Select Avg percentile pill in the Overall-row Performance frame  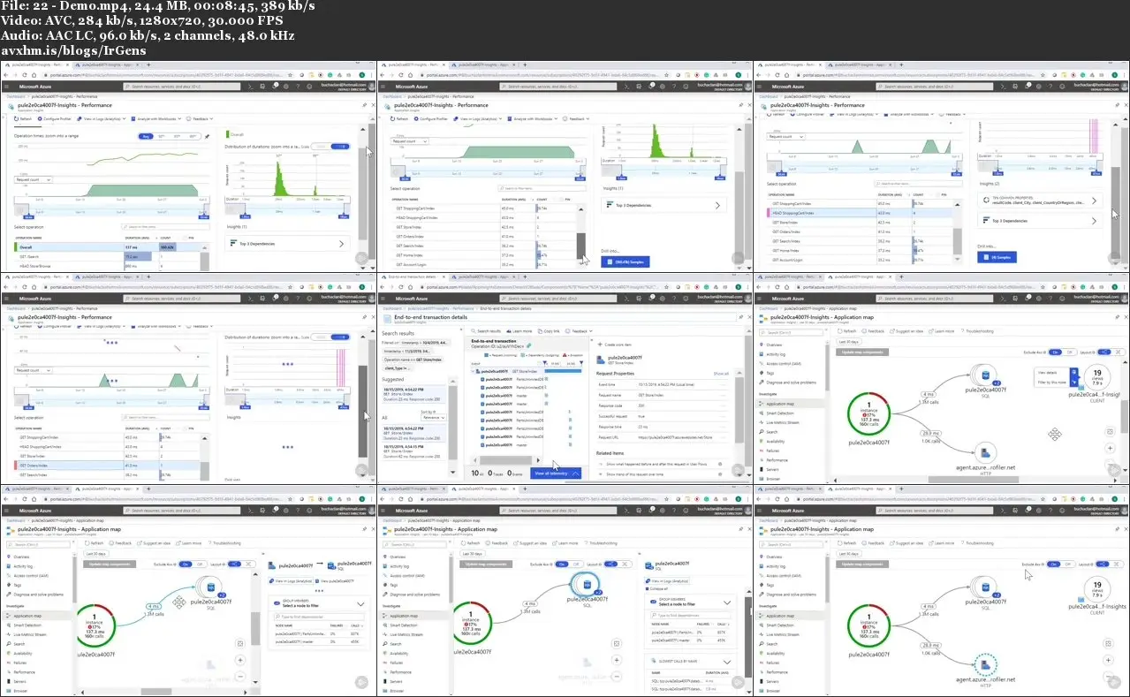(147, 136)
